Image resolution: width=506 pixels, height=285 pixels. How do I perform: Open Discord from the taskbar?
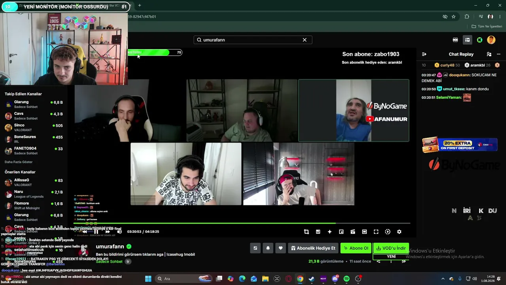click(x=335, y=279)
